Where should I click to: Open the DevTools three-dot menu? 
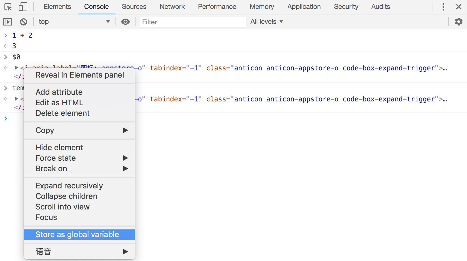[443, 7]
